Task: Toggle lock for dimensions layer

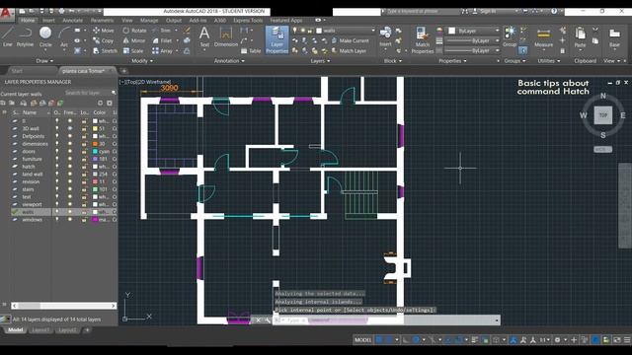Action: 84,144
